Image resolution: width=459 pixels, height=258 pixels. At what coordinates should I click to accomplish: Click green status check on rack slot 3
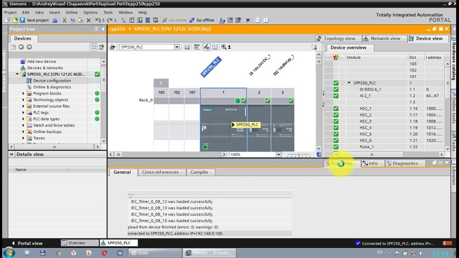[x=291, y=101]
